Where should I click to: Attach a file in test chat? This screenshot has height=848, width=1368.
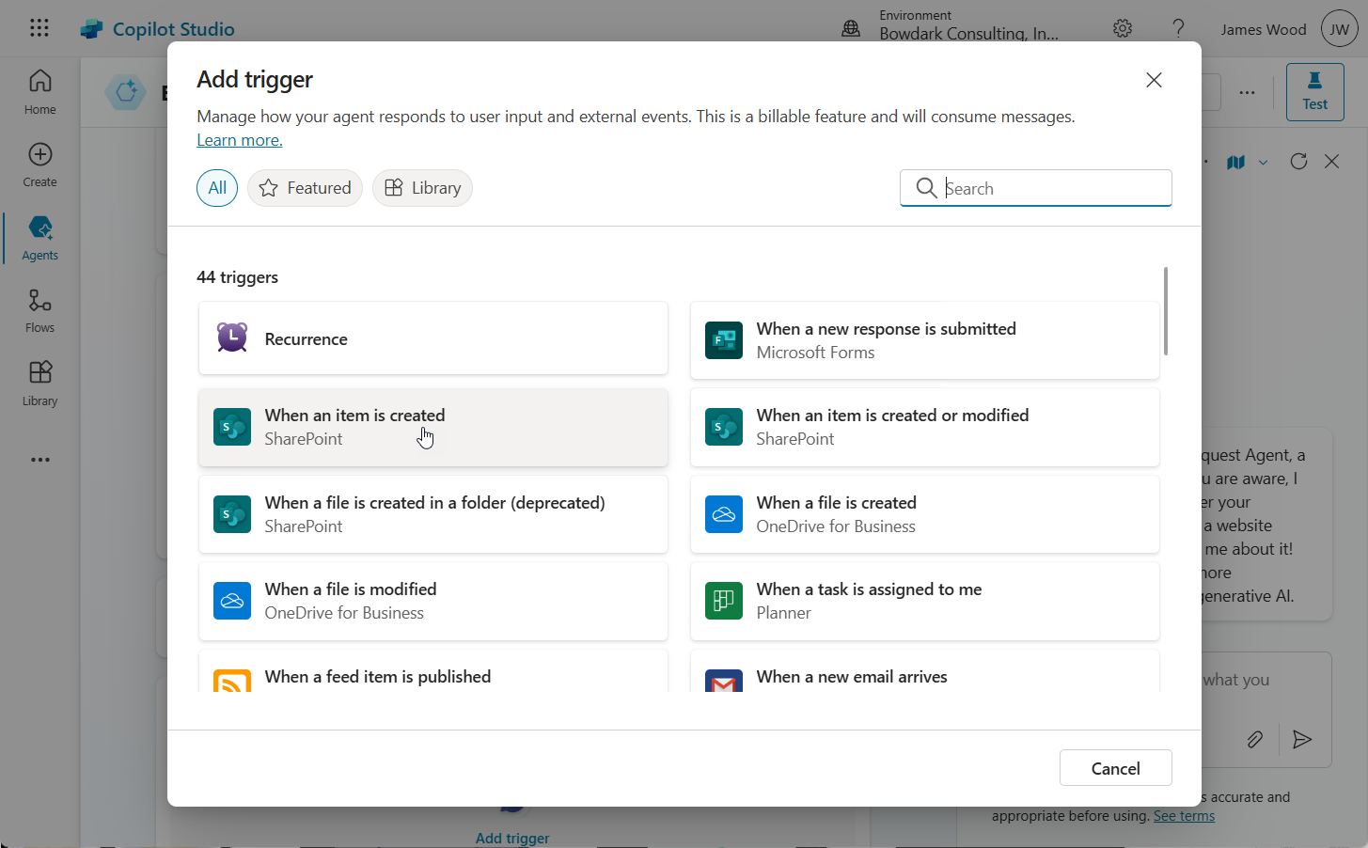(x=1254, y=740)
